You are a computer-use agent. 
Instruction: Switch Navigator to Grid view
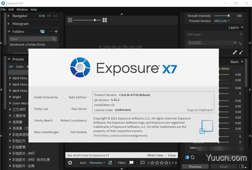tap(42, 16)
